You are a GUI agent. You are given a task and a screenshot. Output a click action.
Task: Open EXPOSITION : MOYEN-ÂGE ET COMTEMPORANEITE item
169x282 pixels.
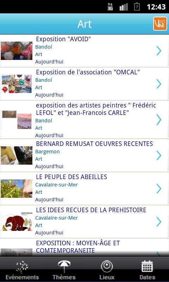click(x=78, y=247)
